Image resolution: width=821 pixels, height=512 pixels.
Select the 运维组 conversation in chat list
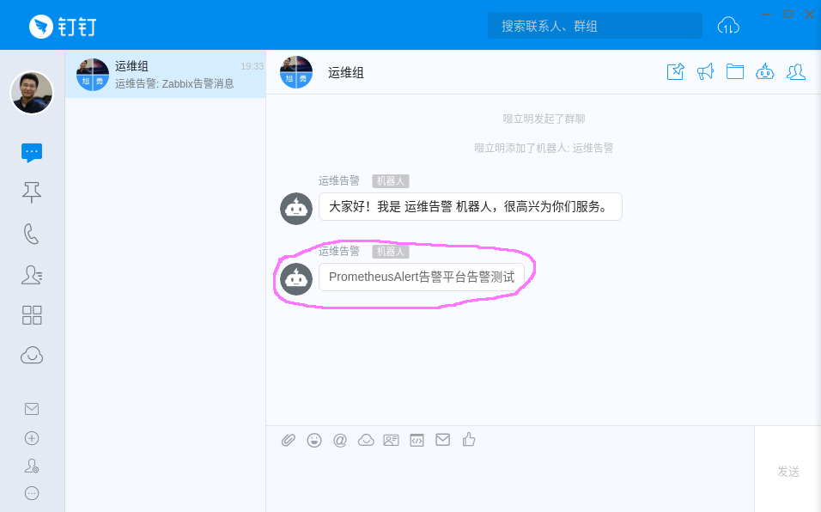(165, 75)
